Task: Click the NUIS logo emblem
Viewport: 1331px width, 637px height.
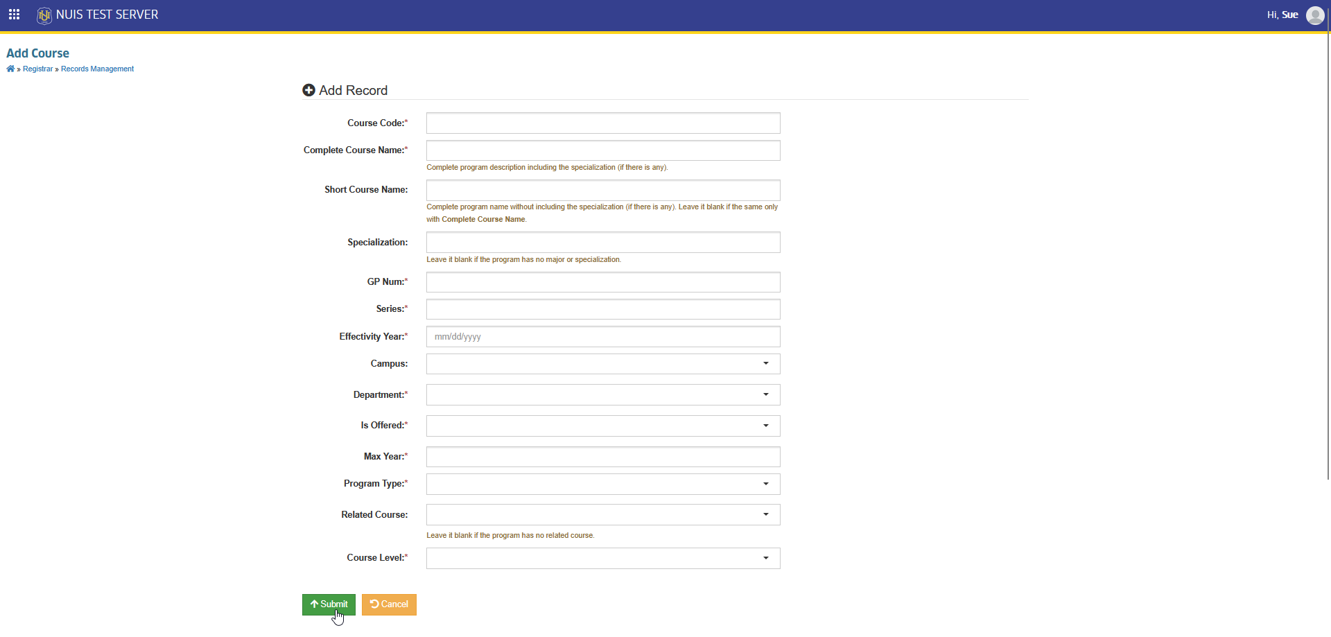Action: pos(44,15)
